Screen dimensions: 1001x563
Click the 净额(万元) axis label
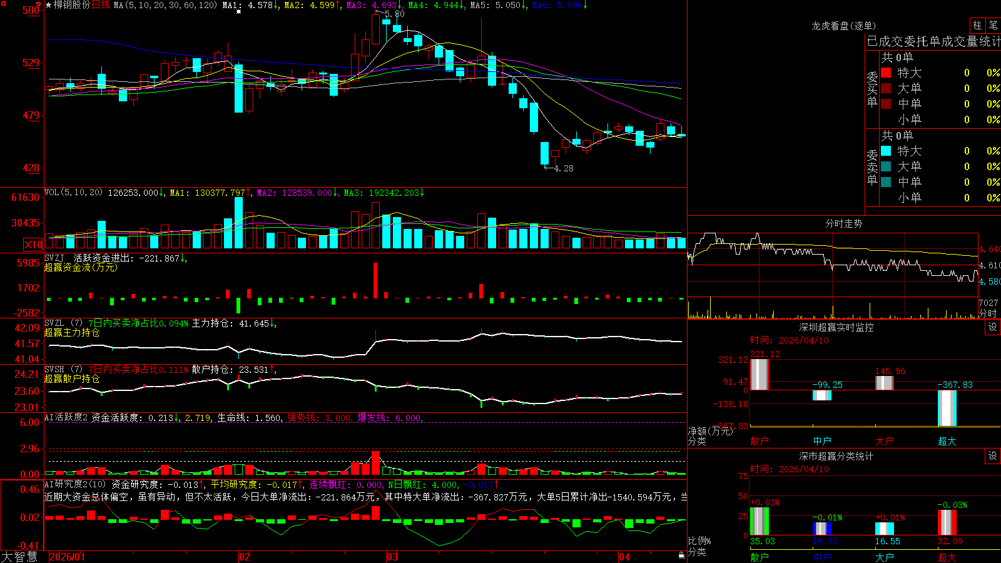[710, 431]
